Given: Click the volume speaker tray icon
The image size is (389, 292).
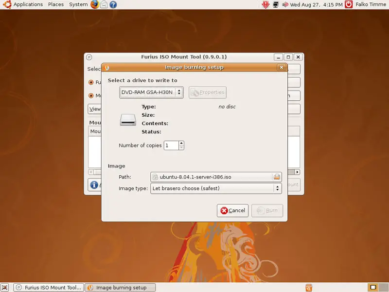Looking at the screenshot, I should point(285,4).
